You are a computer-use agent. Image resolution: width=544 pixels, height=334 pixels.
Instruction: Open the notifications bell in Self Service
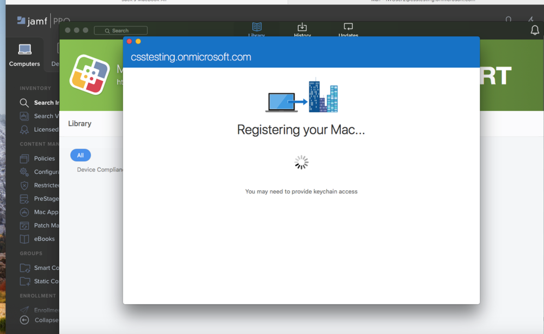pyautogui.click(x=535, y=30)
